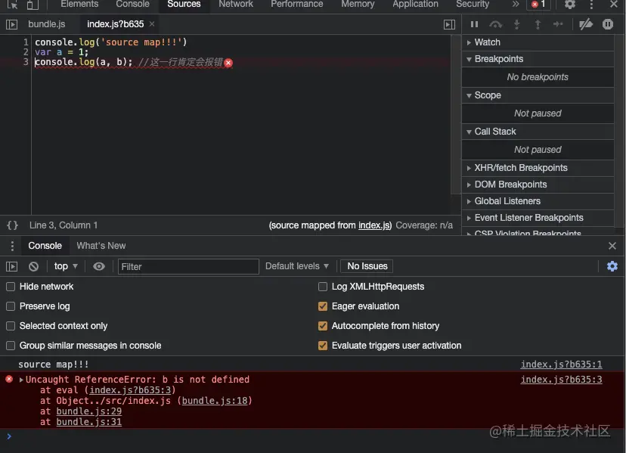
Task: Click the pause script execution button
Action: (x=474, y=24)
